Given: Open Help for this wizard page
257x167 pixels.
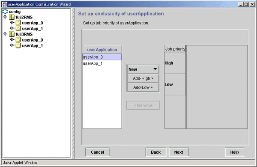Looking at the screenshot, I should click(x=235, y=152).
